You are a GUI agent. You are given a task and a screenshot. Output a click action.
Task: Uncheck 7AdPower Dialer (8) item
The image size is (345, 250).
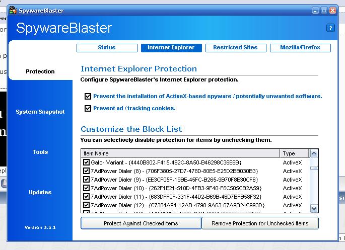coord(86,171)
